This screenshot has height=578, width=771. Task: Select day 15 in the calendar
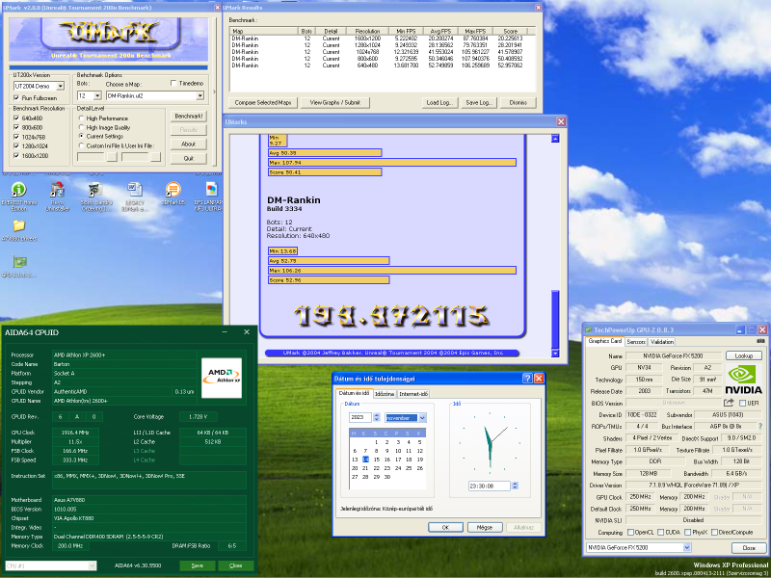pos(376,460)
